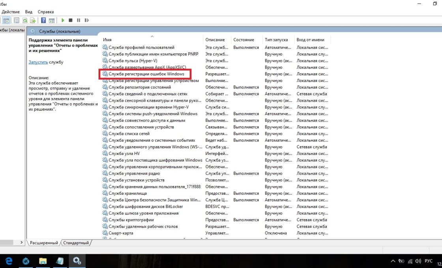Select Служба совместного доступа к данным
Viewport: 442px width, 268px height.
click(147, 120)
